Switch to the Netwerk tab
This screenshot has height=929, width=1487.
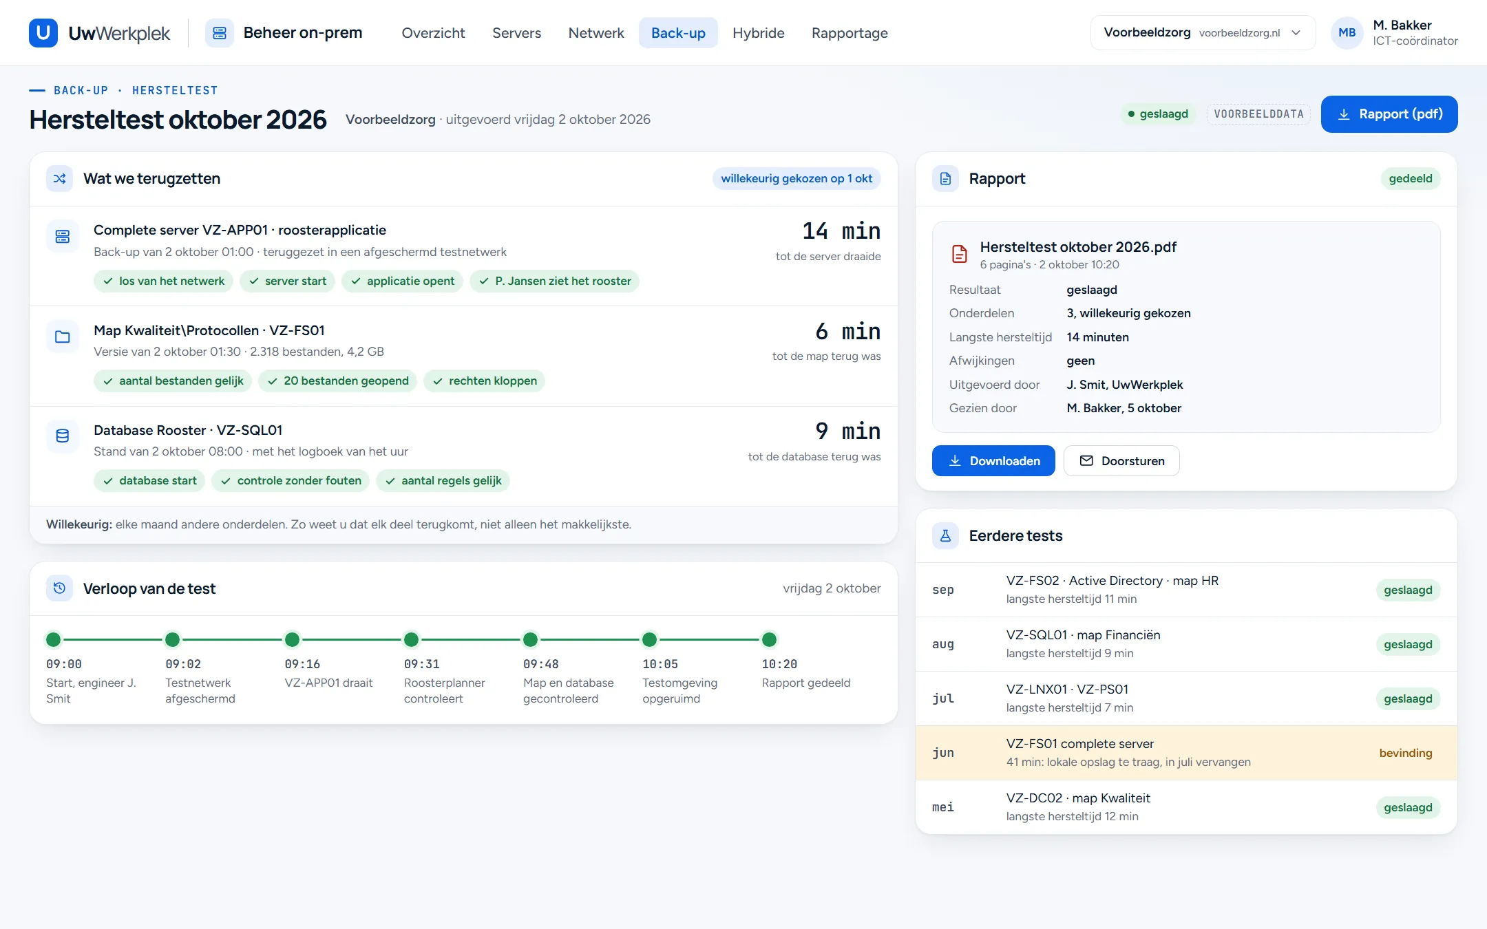coord(596,33)
